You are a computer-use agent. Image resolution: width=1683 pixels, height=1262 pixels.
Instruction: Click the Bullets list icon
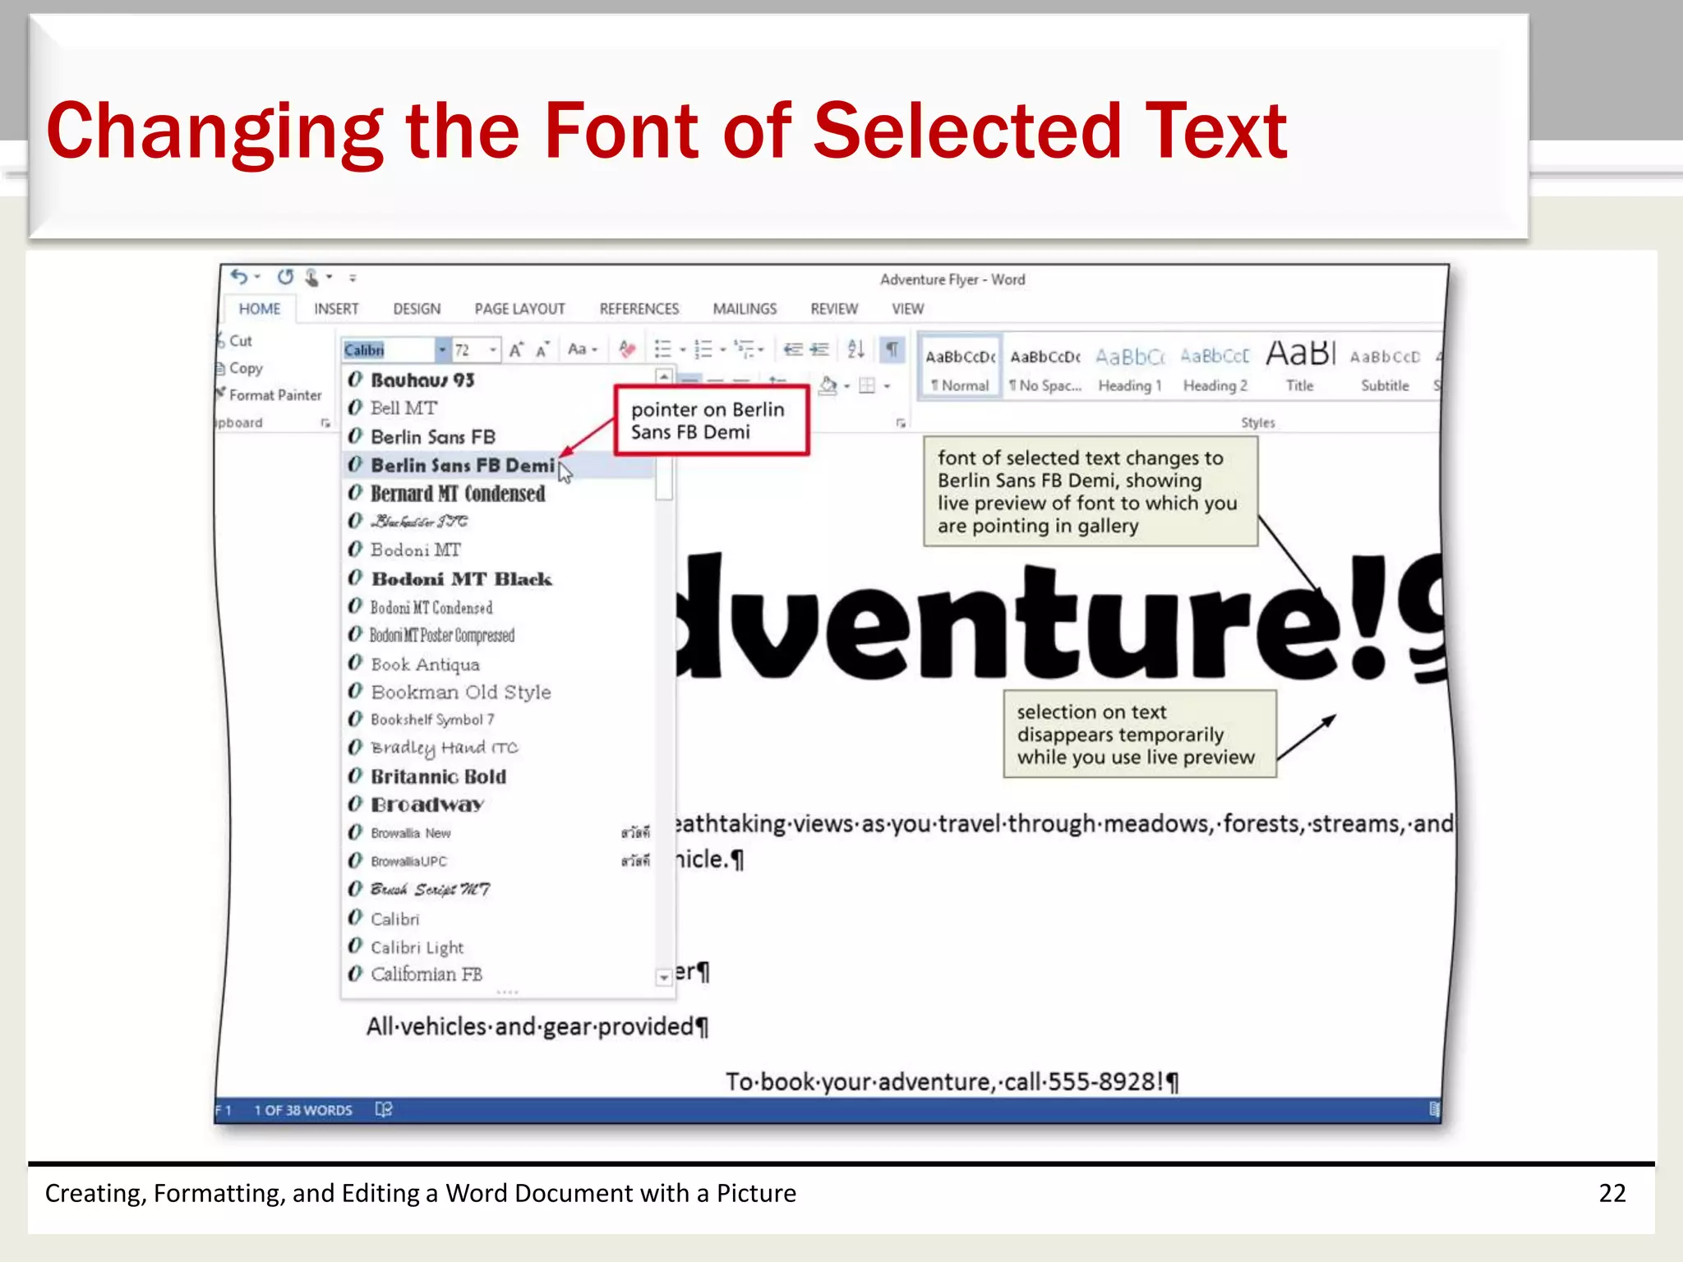click(x=662, y=349)
